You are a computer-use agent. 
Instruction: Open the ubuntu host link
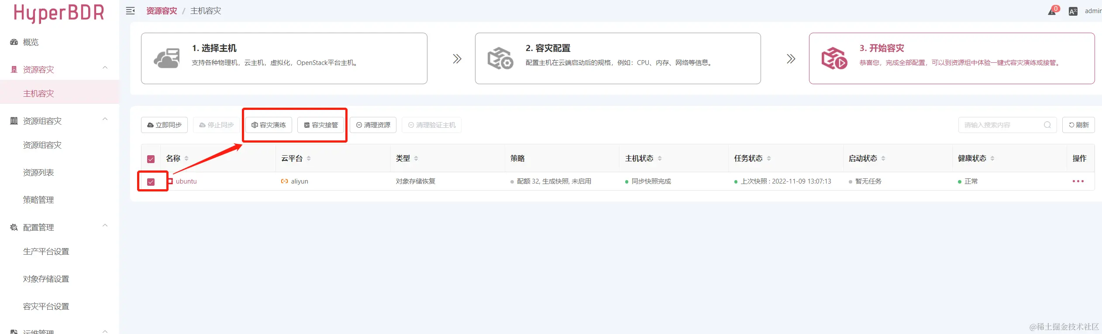coord(186,181)
